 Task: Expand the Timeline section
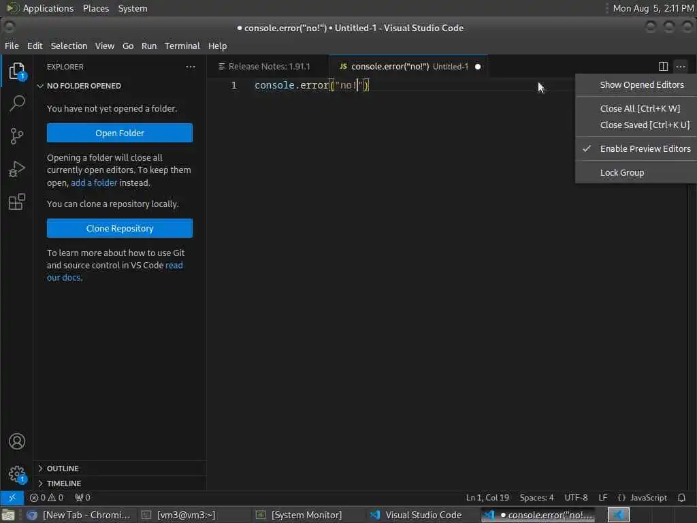pos(120,484)
